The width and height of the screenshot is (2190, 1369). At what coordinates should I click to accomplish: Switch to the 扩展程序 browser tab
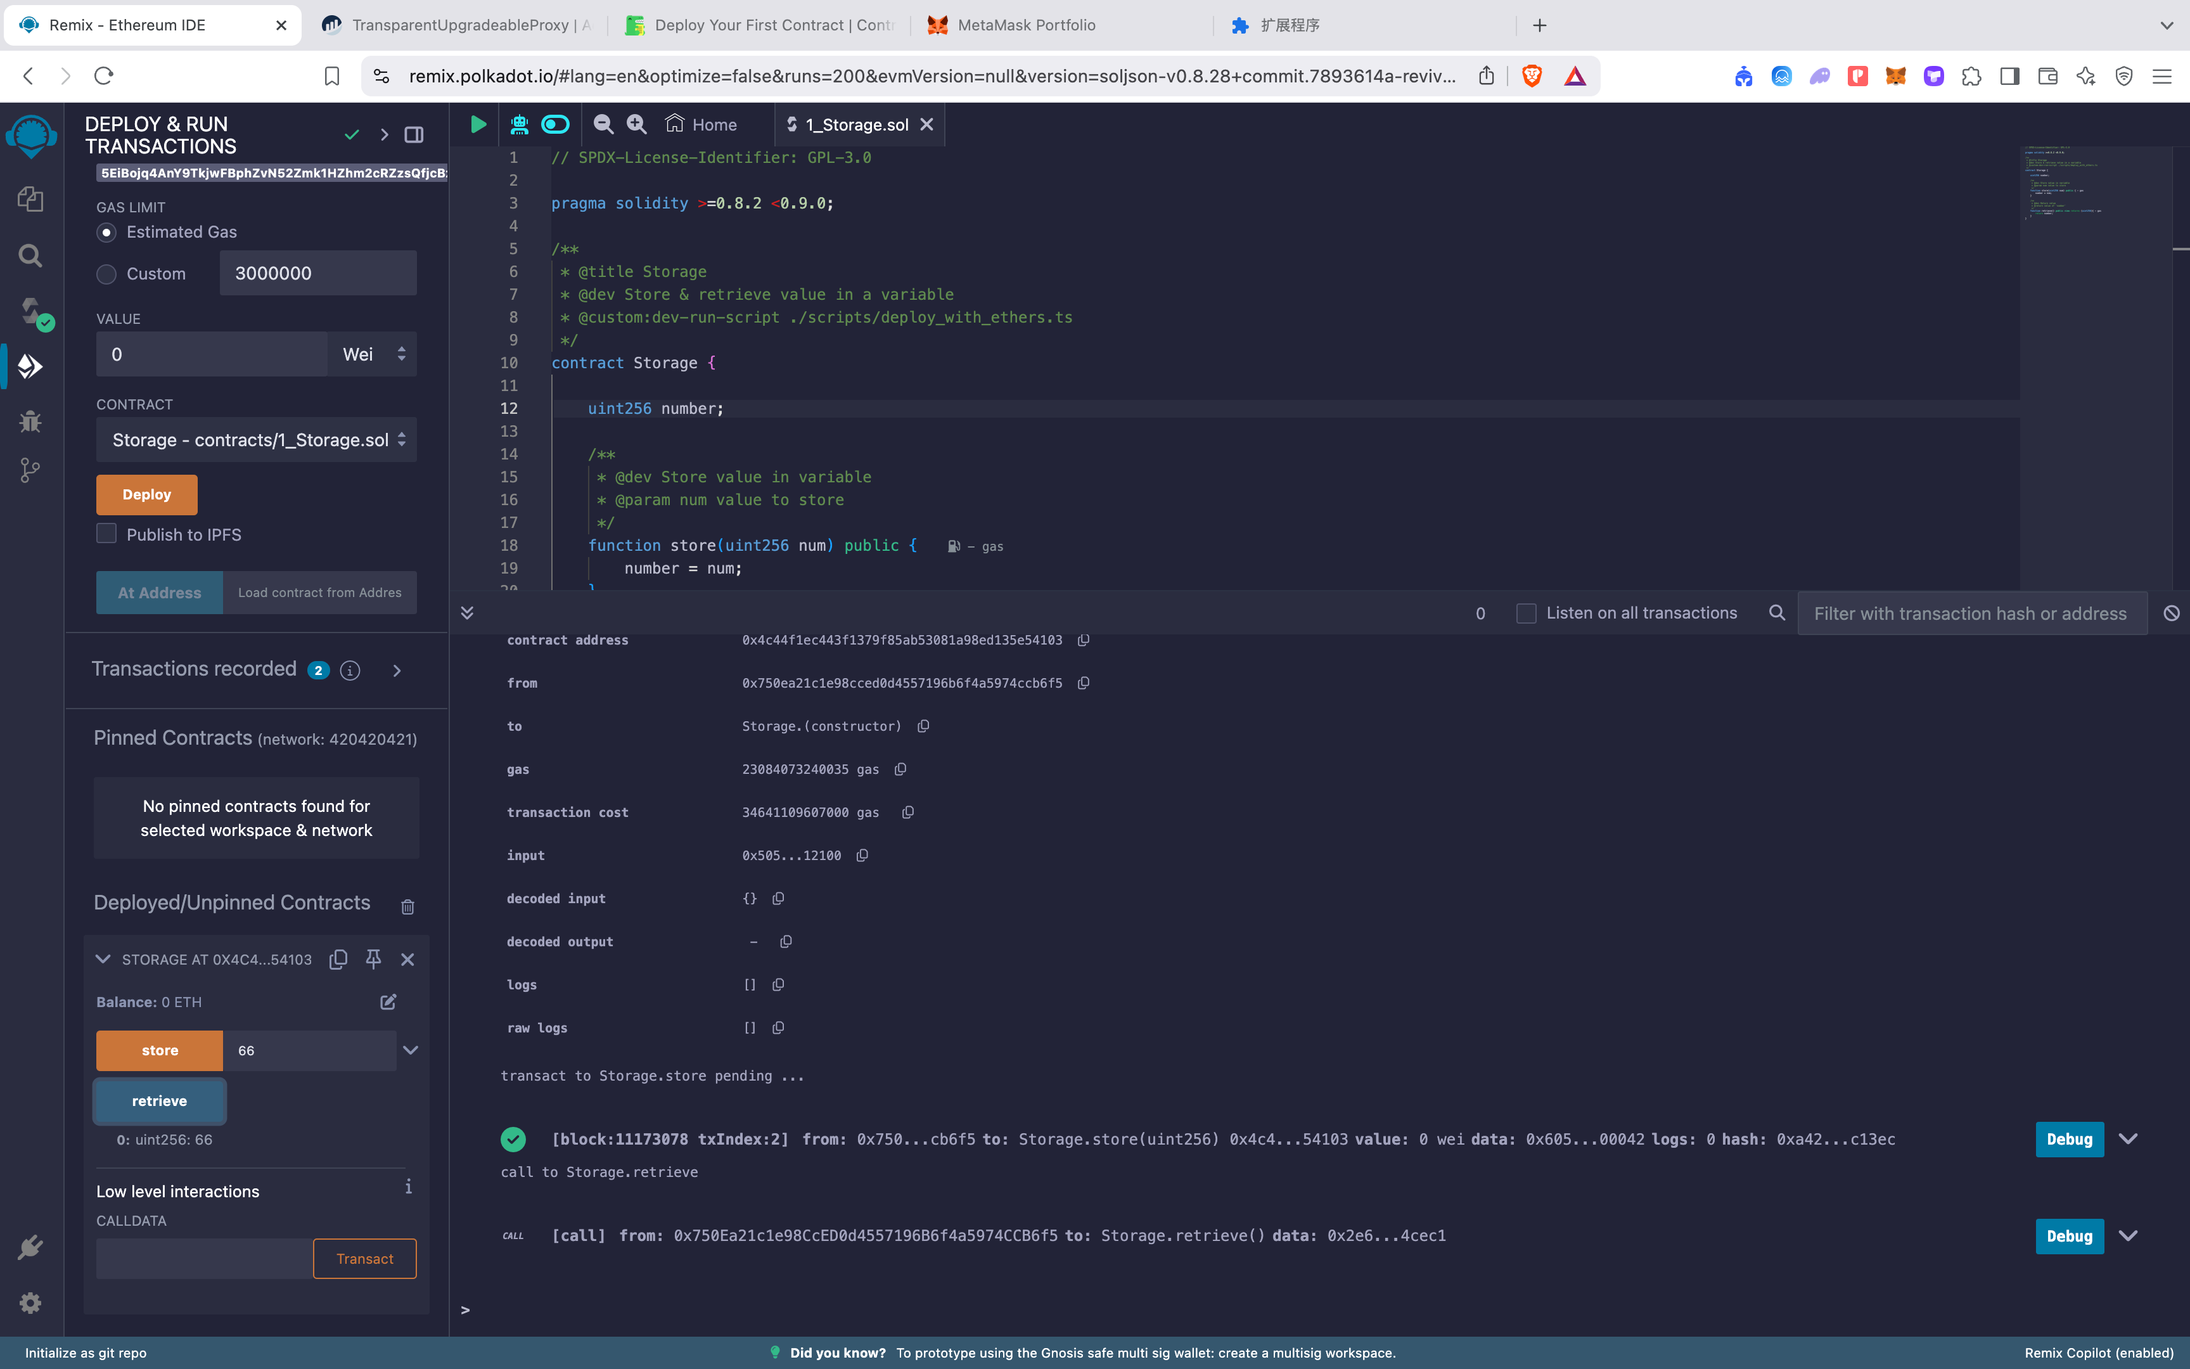[x=1366, y=25]
